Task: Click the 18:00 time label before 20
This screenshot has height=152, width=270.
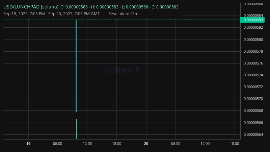Action: tap(116, 144)
